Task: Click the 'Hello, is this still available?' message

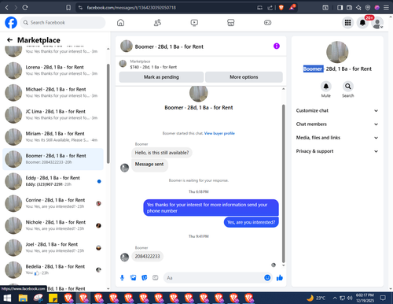Action: click(162, 153)
